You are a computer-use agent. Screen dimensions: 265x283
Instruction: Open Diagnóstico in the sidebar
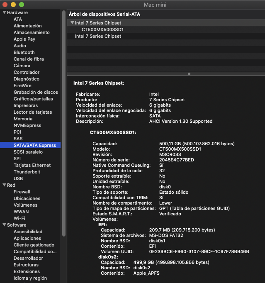tap(27, 79)
